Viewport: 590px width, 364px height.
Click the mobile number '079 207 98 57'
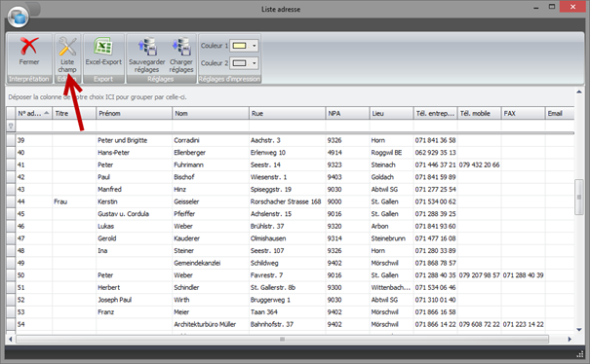coord(479,275)
